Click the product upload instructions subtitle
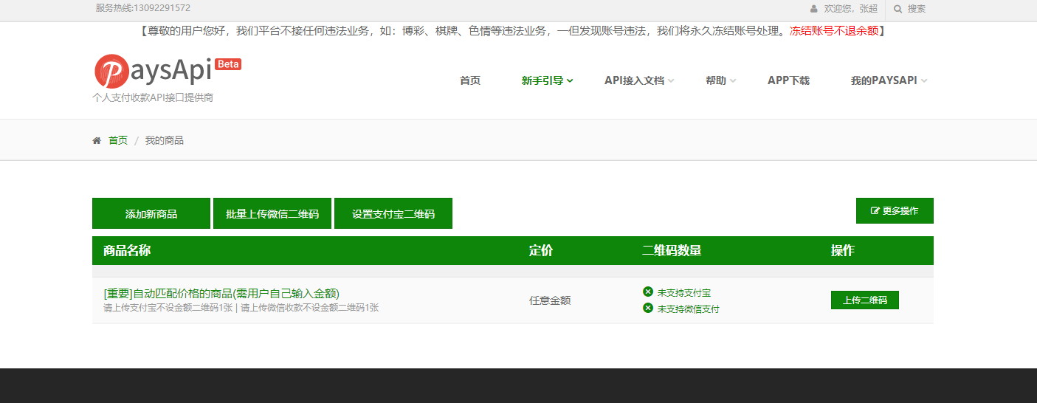Viewport: 1037px width, 403px height. pyautogui.click(x=241, y=308)
